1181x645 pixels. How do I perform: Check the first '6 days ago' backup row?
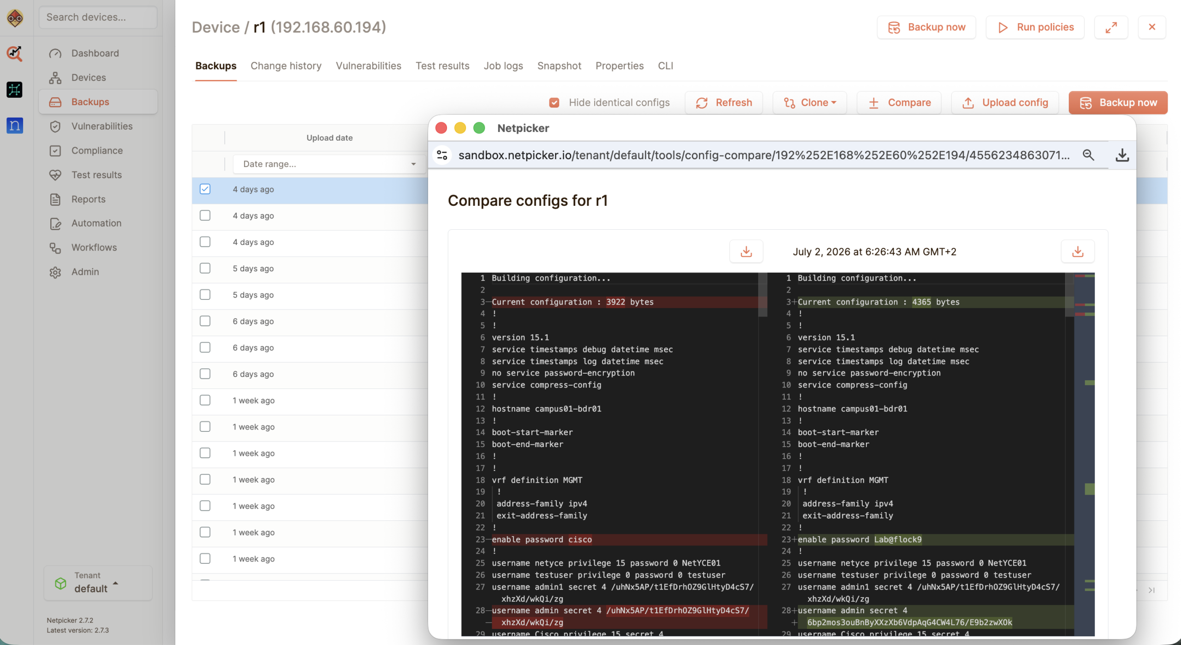click(205, 321)
